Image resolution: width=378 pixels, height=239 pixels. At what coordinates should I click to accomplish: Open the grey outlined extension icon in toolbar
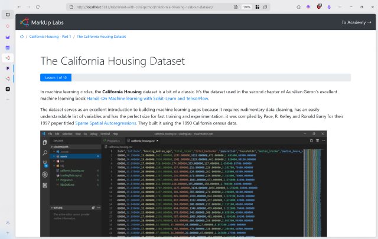[x=298, y=7]
